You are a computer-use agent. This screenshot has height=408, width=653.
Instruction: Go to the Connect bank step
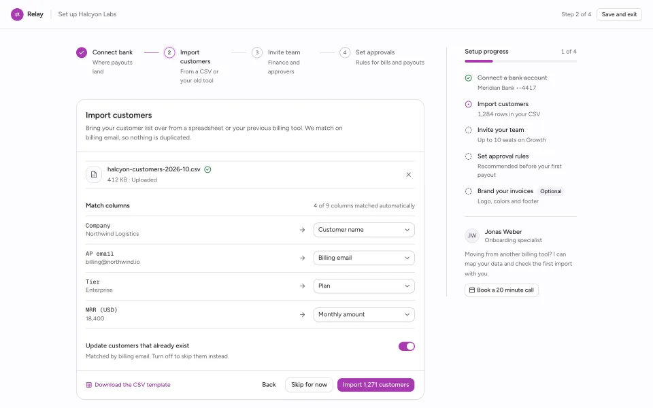click(x=112, y=52)
